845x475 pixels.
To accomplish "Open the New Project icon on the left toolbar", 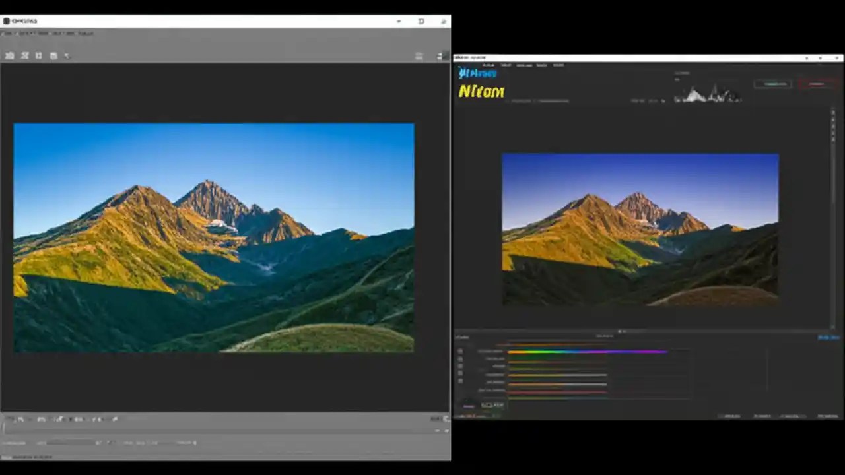I will pos(9,55).
